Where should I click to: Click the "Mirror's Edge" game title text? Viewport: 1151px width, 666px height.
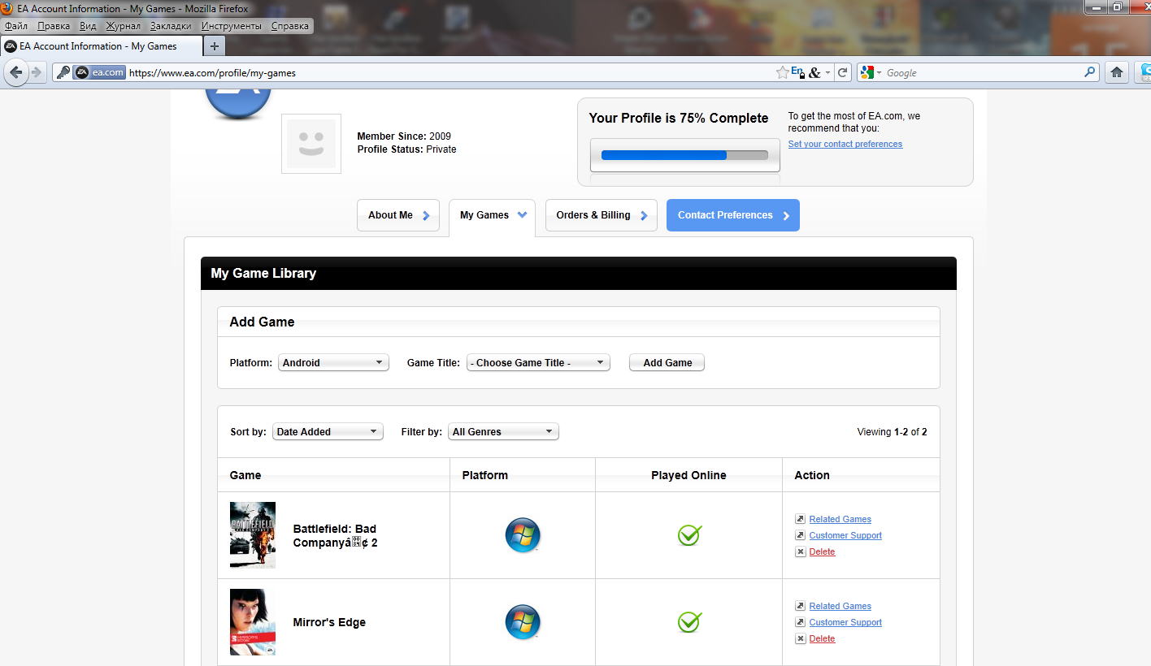pos(329,622)
